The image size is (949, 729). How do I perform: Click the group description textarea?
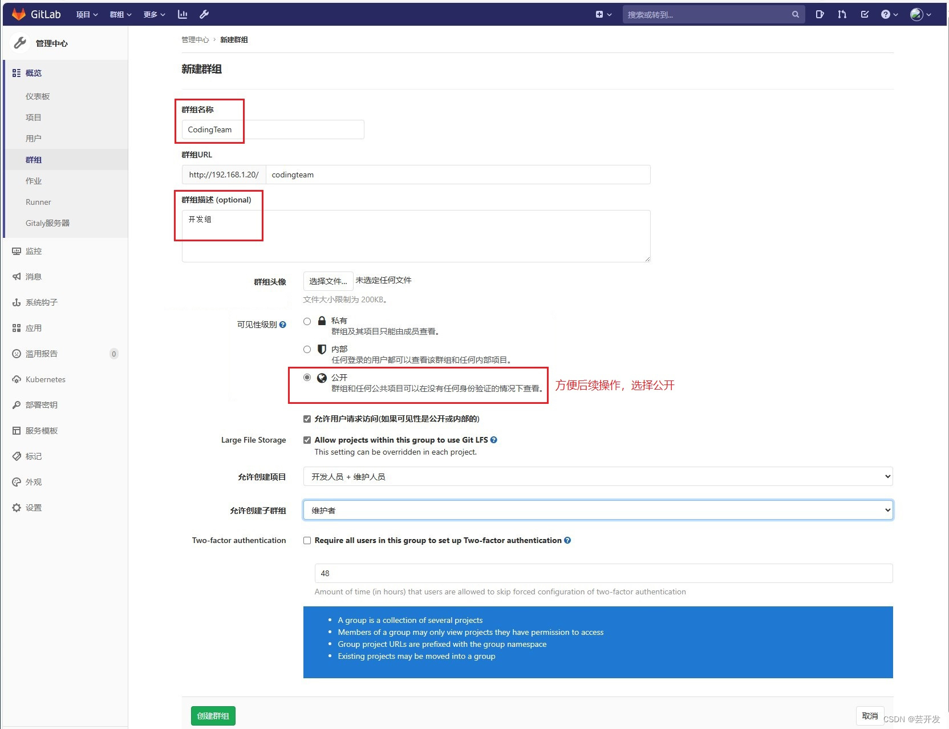[x=416, y=236]
